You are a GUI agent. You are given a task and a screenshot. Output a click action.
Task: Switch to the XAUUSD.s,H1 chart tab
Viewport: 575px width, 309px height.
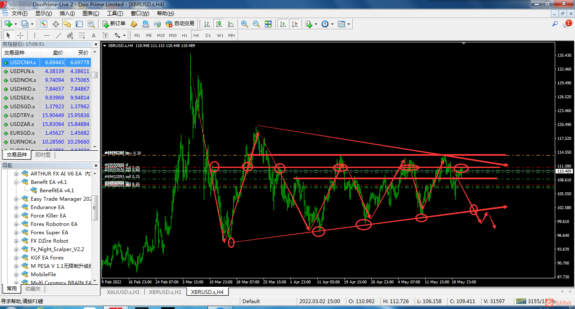tap(123, 292)
